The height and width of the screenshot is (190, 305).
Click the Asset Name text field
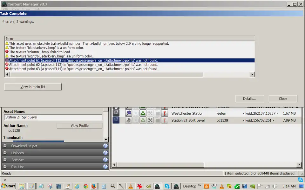53,117
